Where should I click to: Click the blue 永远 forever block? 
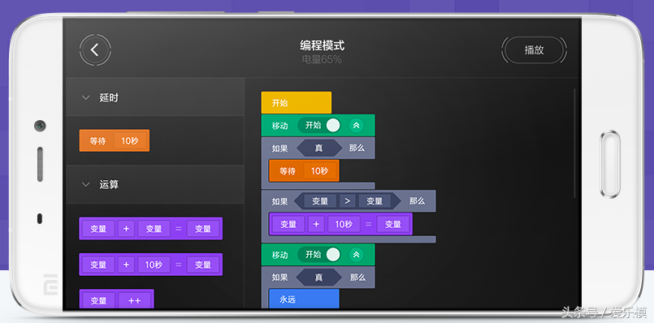tap(304, 299)
